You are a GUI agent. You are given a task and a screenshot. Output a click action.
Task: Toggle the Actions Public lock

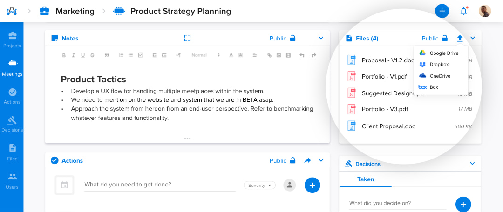292,160
